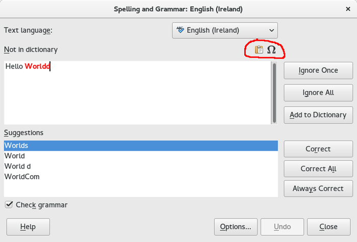Click the Paste clipboard icon
This screenshot has width=357, height=242.
[x=259, y=50]
